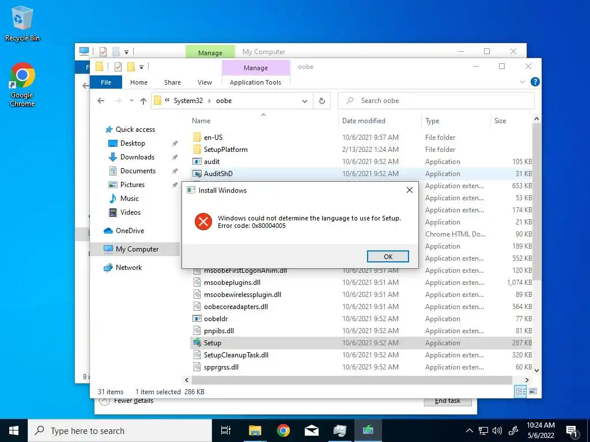The width and height of the screenshot is (590, 442).
Task: Open Task View from the taskbar
Action: click(x=226, y=430)
